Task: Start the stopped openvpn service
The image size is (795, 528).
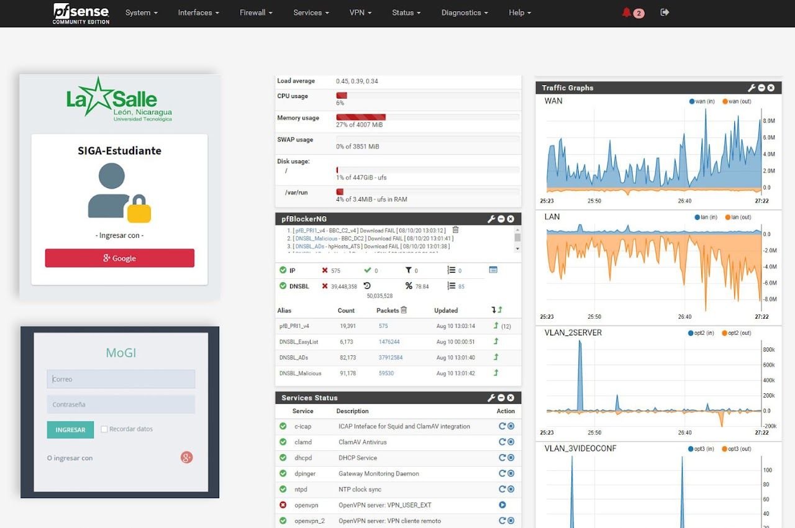Action: [502, 505]
